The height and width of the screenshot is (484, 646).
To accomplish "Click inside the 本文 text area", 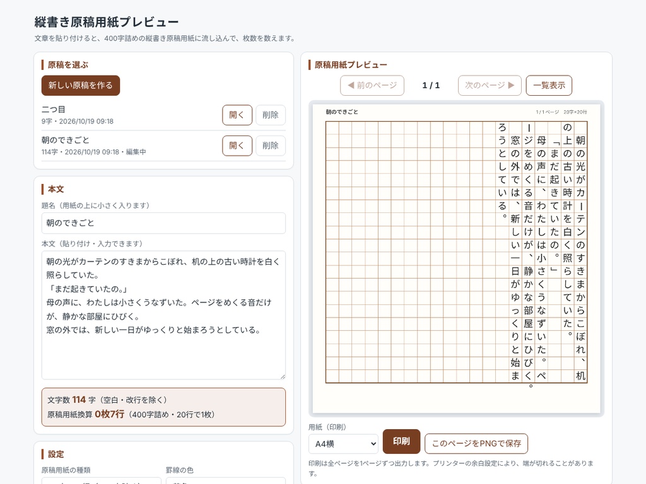I will pos(163,315).
